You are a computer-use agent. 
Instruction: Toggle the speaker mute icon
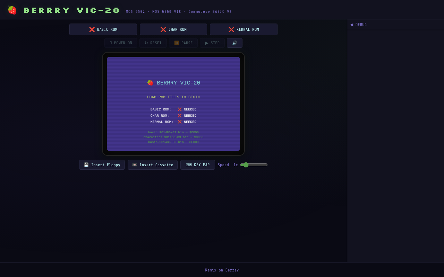point(234,43)
